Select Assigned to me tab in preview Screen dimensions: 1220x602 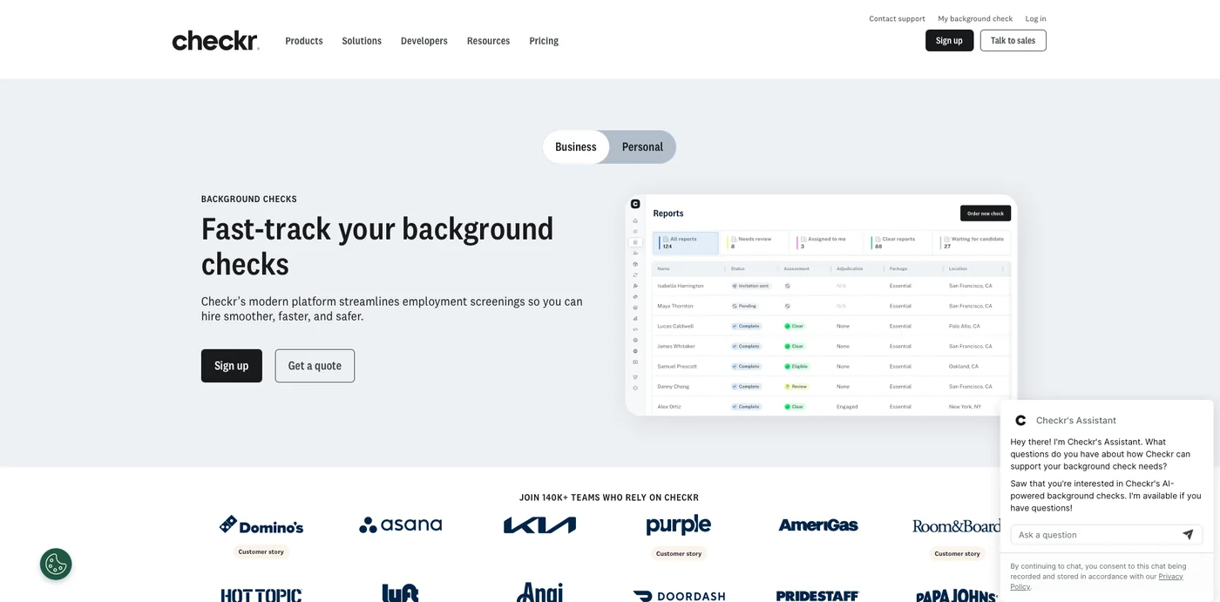click(x=828, y=242)
